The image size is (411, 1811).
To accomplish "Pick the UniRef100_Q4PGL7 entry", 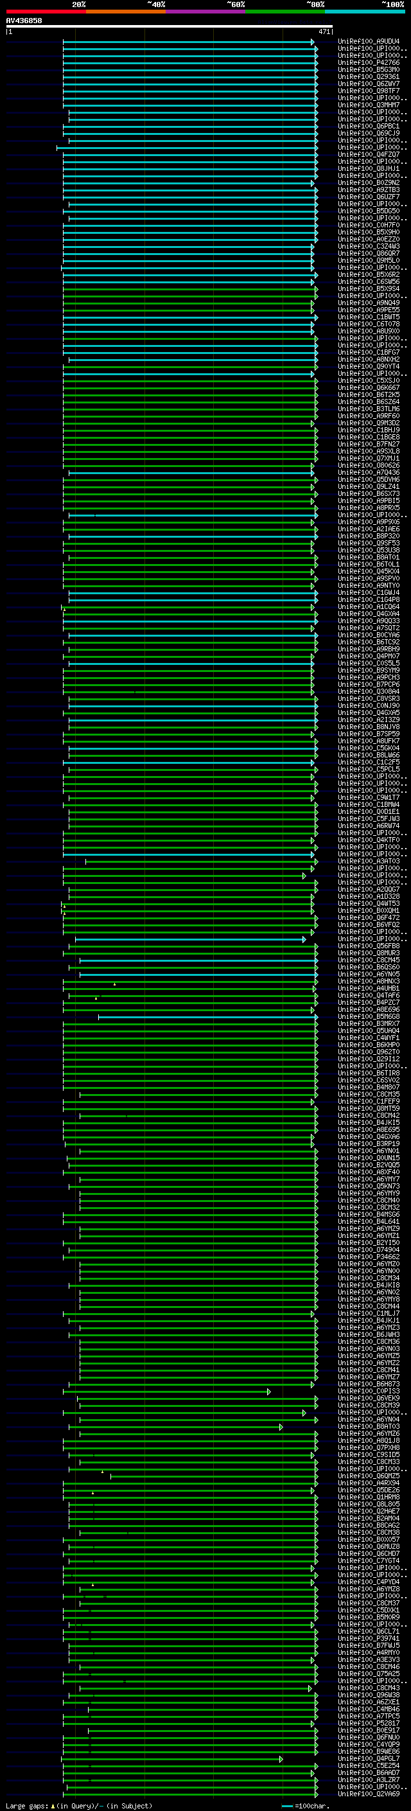I will pos(369,1758).
